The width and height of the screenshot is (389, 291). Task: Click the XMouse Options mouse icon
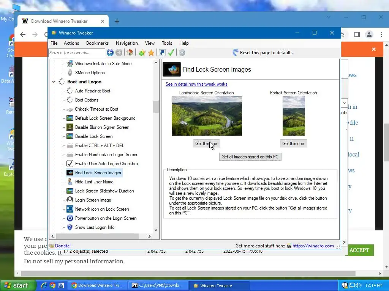(70, 72)
